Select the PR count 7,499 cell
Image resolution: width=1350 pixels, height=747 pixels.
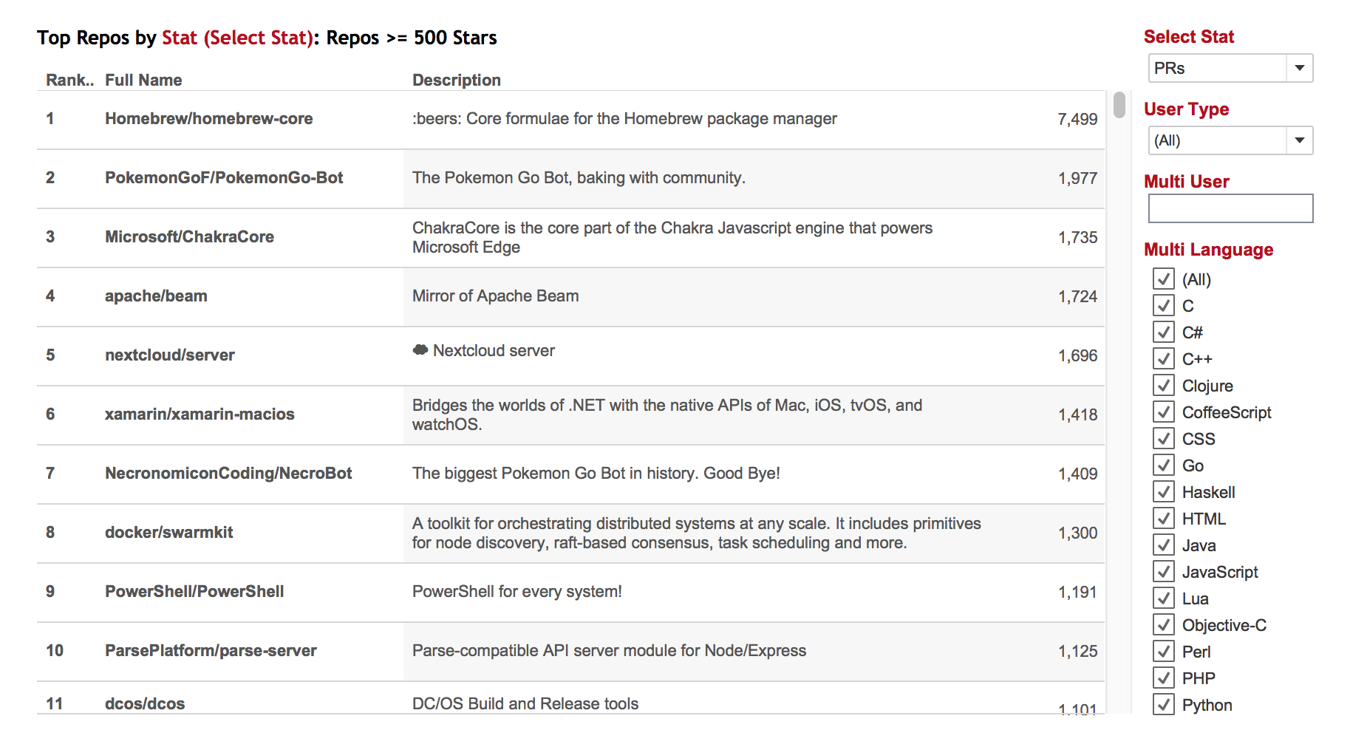[x=1077, y=119]
